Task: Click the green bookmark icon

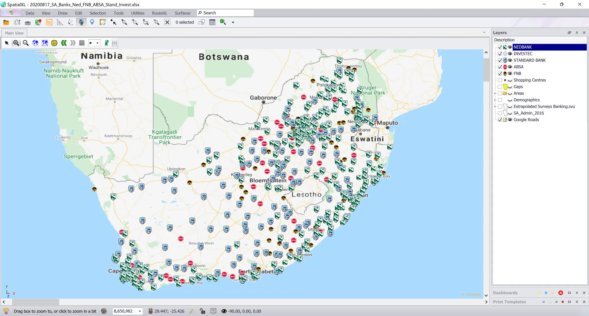Action: click(x=107, y=43)
